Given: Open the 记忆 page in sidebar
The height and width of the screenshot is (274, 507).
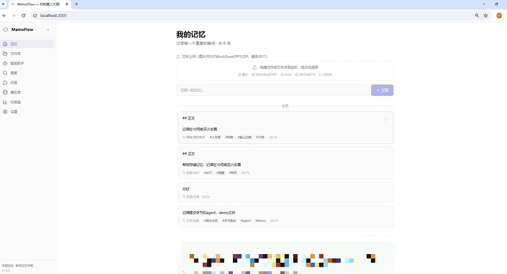Looking at the screenshot, I should [27, 44].
